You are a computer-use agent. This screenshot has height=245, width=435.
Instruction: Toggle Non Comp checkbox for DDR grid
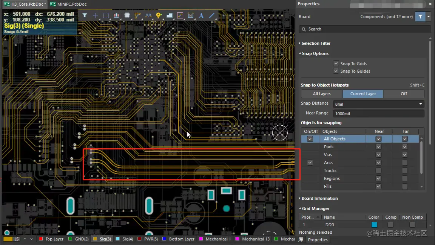[x=412, y=225]
